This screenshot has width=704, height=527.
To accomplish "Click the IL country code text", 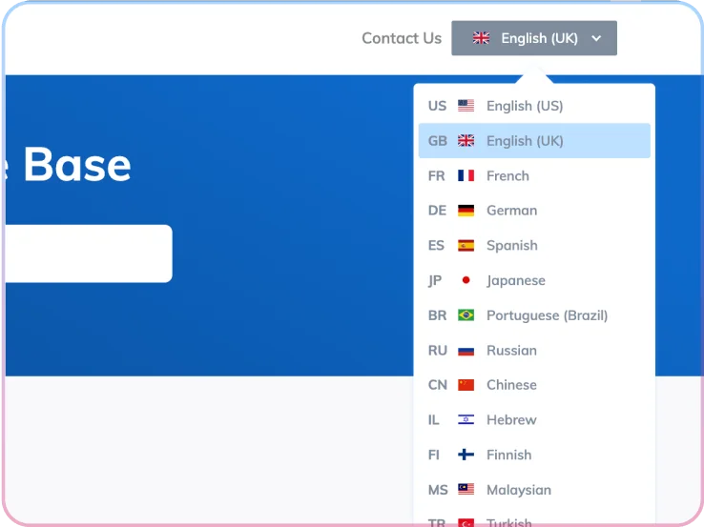I will pyautogui.click(x=433, y=420).
